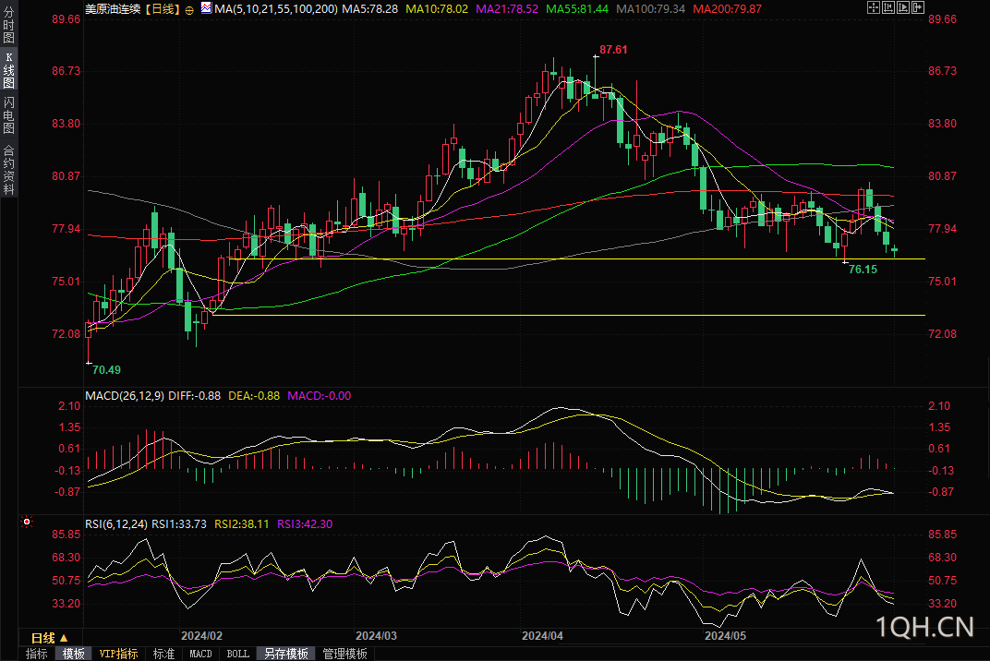Open the VIP指标 tab

119,654
